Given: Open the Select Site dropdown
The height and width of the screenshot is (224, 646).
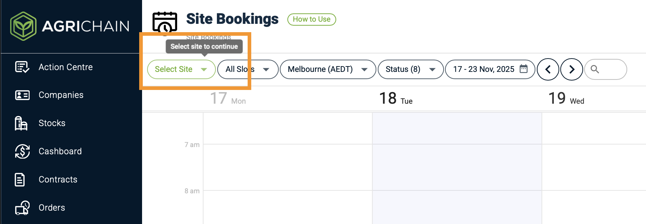Looking at the screenshot, I should click(x=181, y=69).
